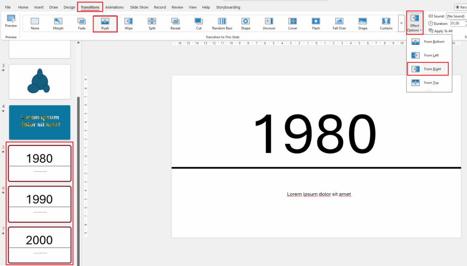
Task: Switch to the Animations tab
Action: pyautogui.click(x=114, y=7)
